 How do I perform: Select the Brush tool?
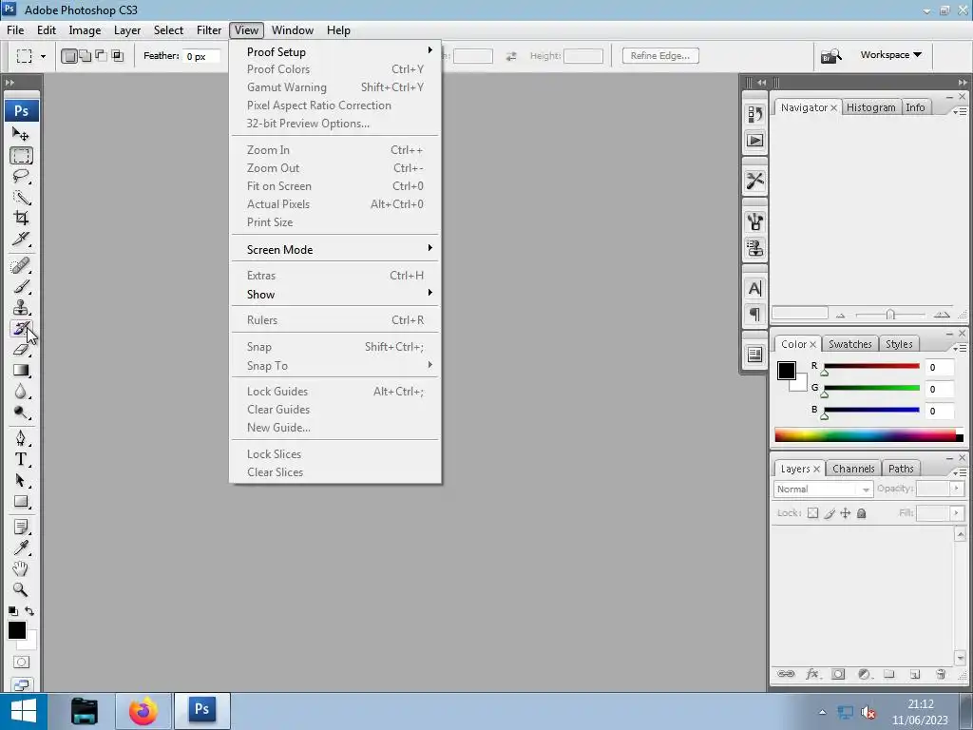point(21,287)
